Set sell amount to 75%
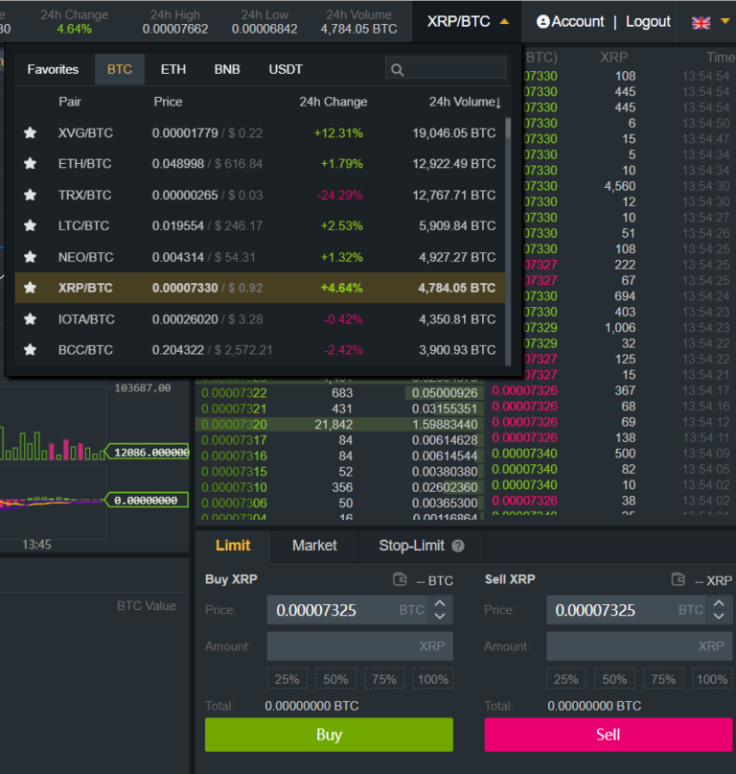The height and width of the screenshot is (774, 736). pos(663,679)
